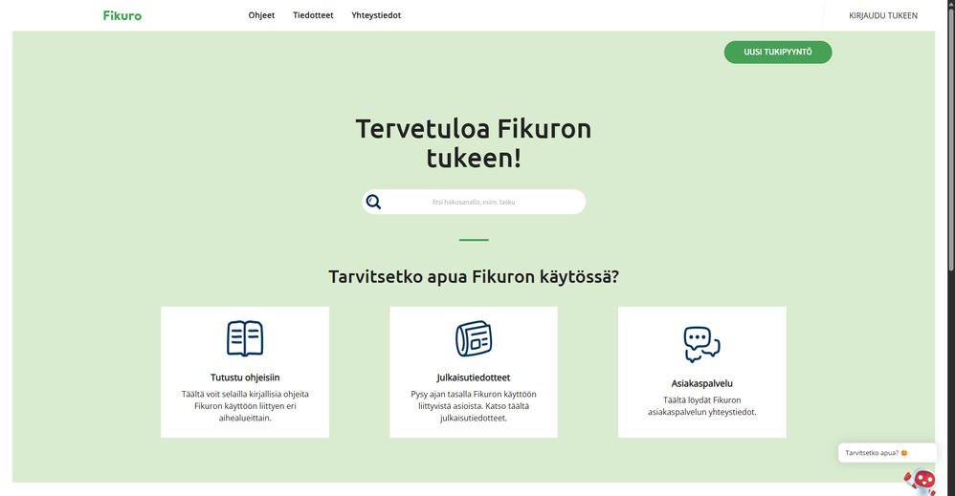Open the Tiedotteet menu item

coord(313,15)
